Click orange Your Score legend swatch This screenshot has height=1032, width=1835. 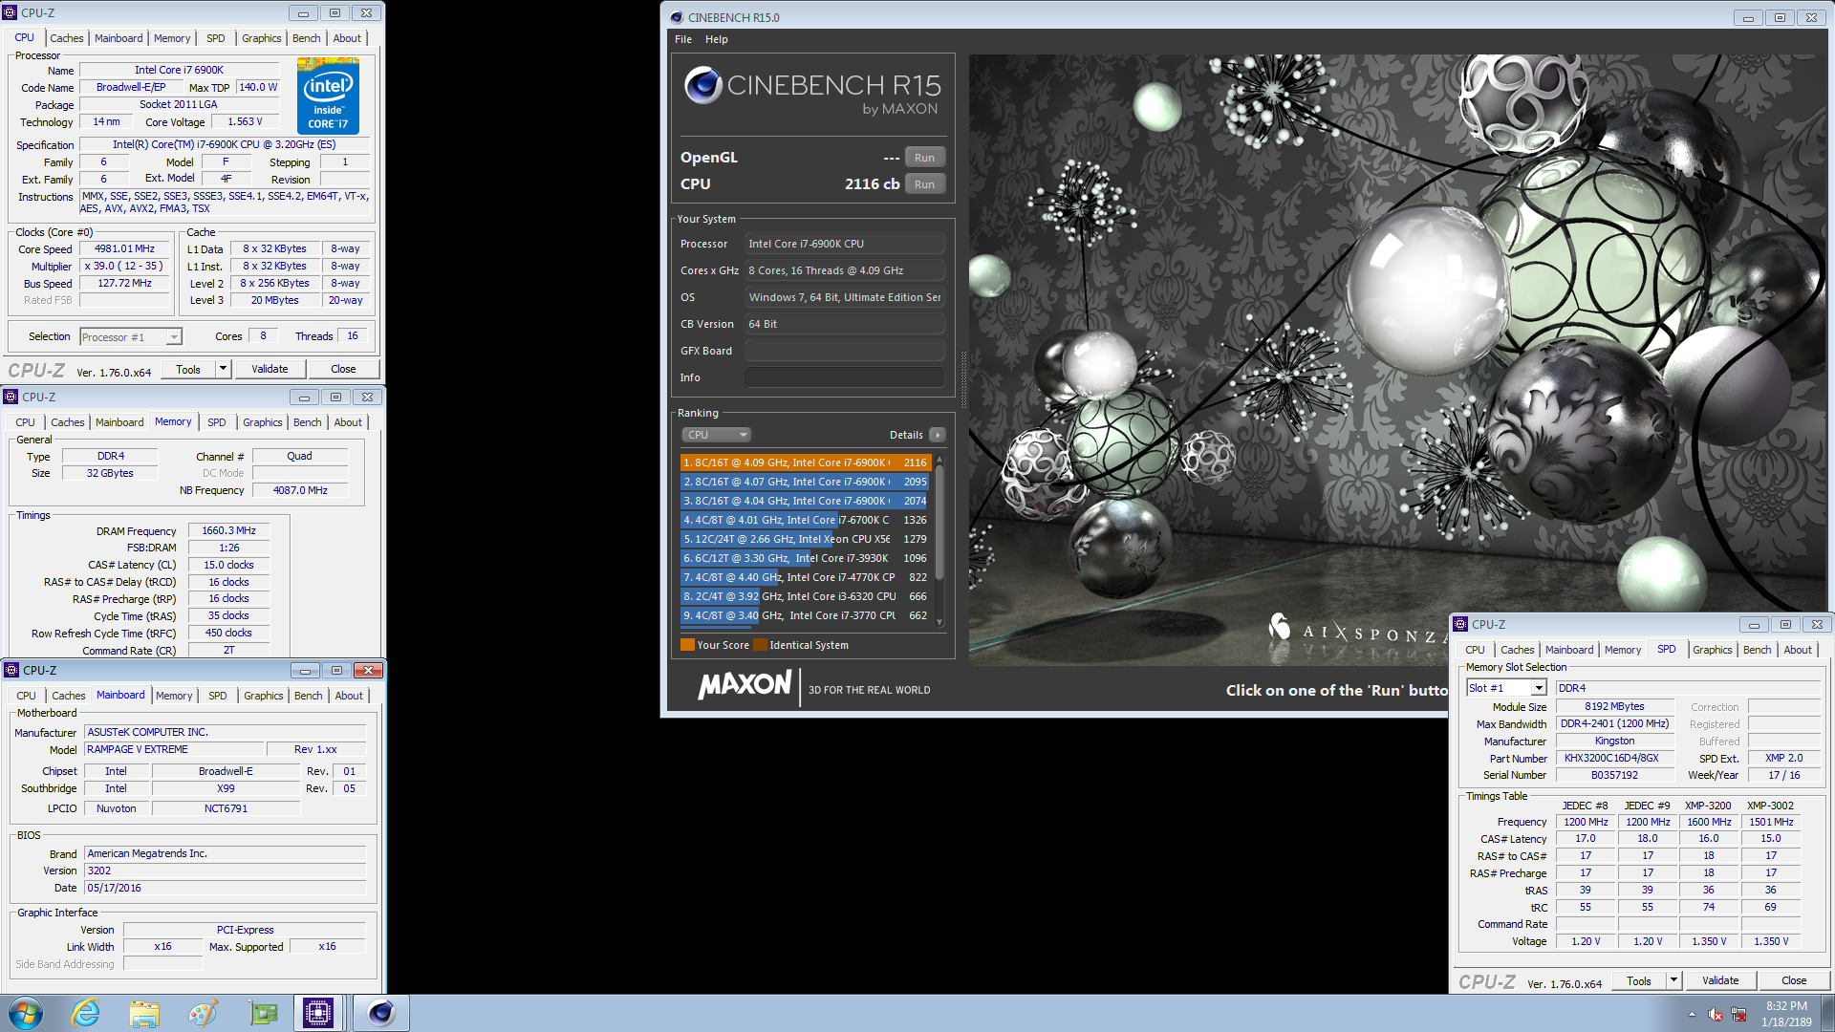687,645
